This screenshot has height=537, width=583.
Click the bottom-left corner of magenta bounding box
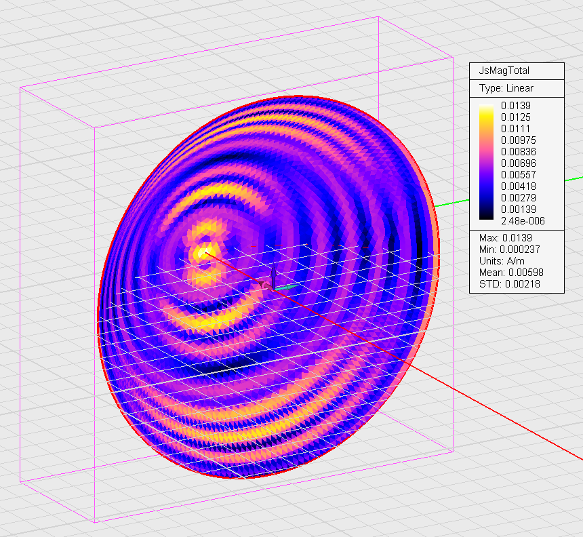pyautogui.click(x=20, y=481)
